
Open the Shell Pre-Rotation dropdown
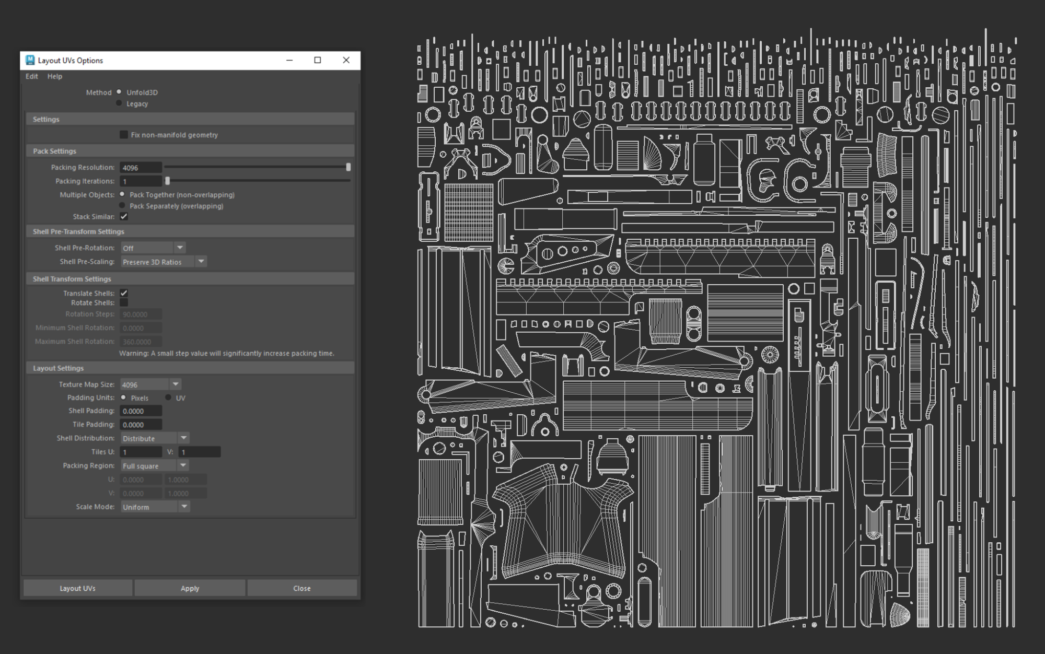pyautogui.click(x=180, y=247)
